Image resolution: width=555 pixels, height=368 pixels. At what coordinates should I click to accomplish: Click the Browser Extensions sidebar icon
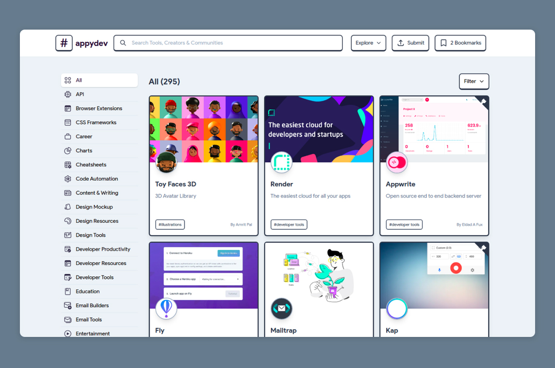(67, 108)
